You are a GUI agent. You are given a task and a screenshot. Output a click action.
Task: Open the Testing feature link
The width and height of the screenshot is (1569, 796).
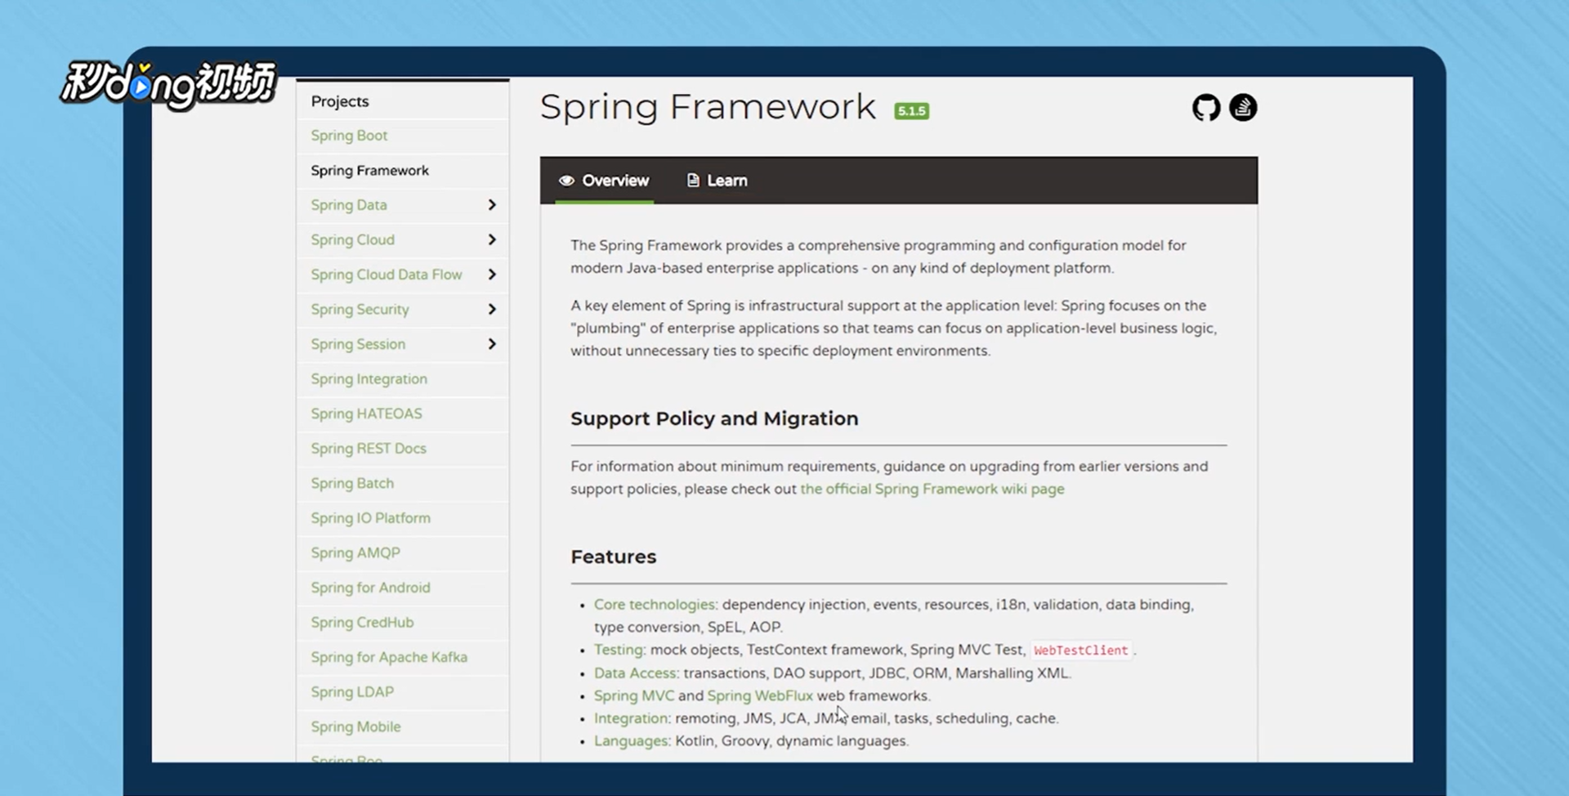[x=619, y=650]
